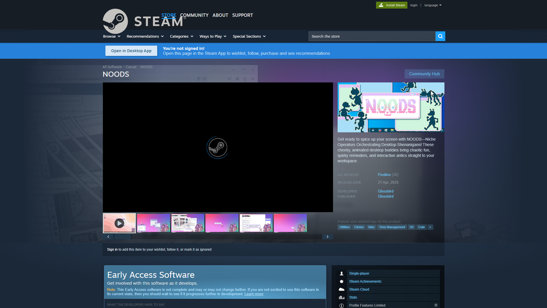Click the question mark icon near Profile Features Limited
The image size is (547, 308).
click(436, 305)
